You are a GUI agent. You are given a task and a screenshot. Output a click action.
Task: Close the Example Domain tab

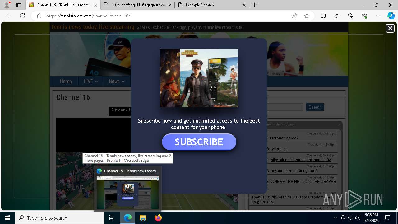(244, 5)
